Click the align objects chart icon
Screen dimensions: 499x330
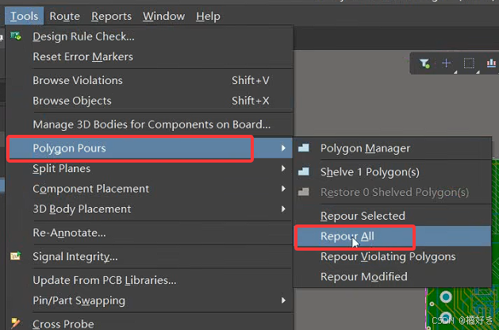click(x=491, y=63)
